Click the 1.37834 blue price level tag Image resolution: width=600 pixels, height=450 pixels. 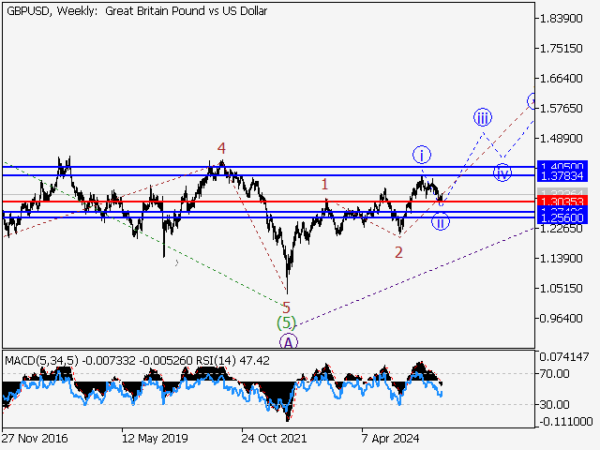pos(562,175)
